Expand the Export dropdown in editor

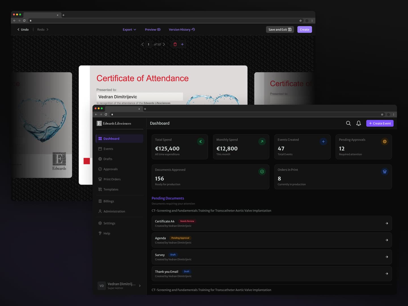[129, 29]
